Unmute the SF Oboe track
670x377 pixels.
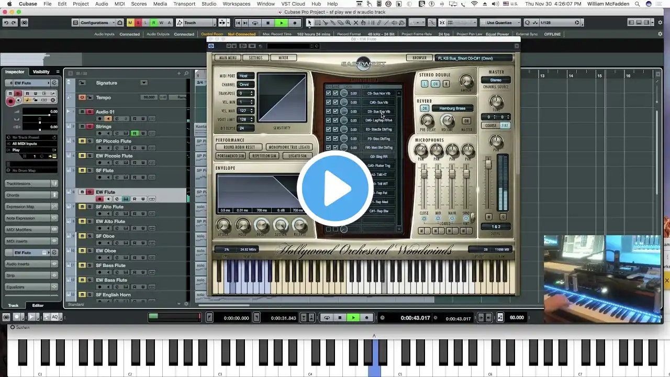pyautogui.click(x=82, y=236)
